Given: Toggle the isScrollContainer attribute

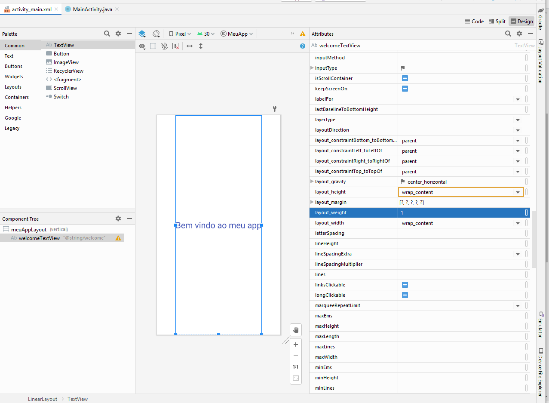Looking at the screenshot, I should pos(405,78).
